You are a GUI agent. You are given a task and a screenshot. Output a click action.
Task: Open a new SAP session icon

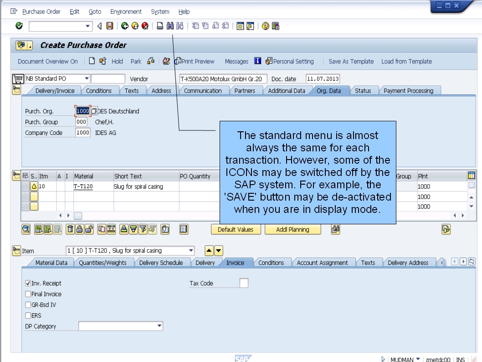[x=240, y=26]
